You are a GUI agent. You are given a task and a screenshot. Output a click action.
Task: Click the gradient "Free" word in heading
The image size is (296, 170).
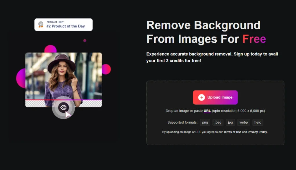point(254,39)
